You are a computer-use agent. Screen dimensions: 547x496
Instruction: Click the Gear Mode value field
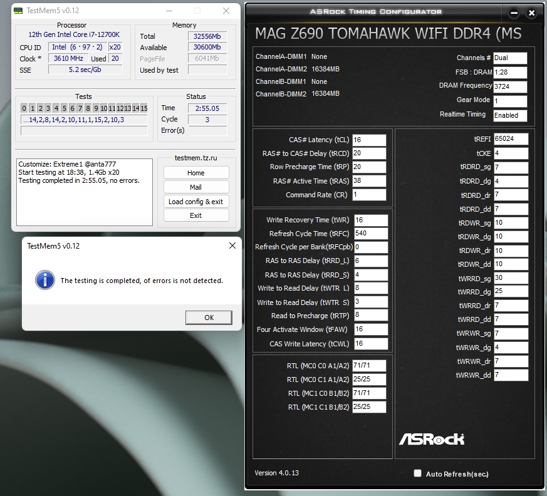(x=510, y=101)
